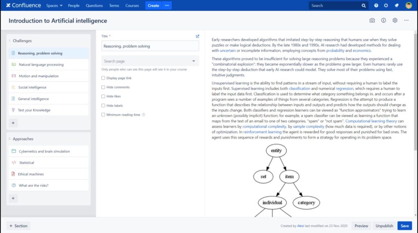Image resolution: width=418 pixels, height=233 pixels.
Task: Click Statistical code icon
Action: [x=14, y=162]
